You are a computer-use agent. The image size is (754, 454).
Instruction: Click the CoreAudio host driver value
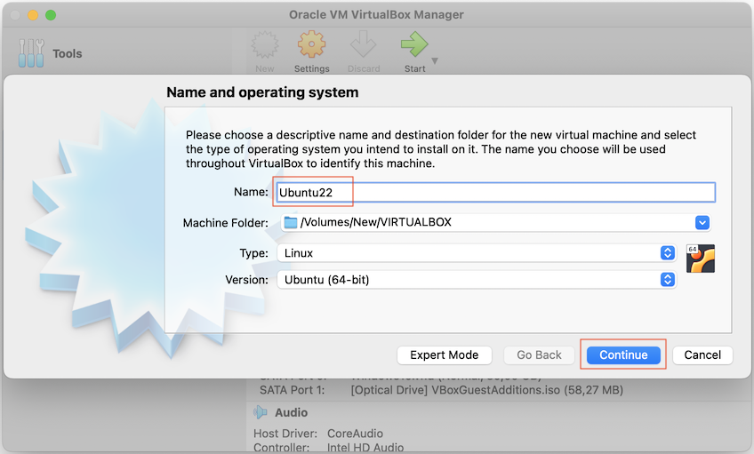point(355,434)
